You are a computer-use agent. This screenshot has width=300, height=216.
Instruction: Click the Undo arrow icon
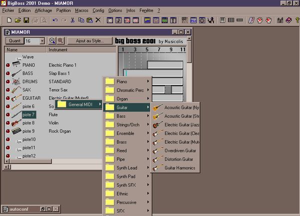pos(55,20)
